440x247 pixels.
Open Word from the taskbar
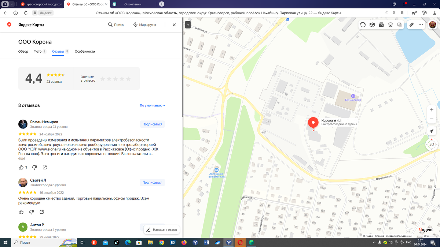pyautogui.click(x=206, y=242)
